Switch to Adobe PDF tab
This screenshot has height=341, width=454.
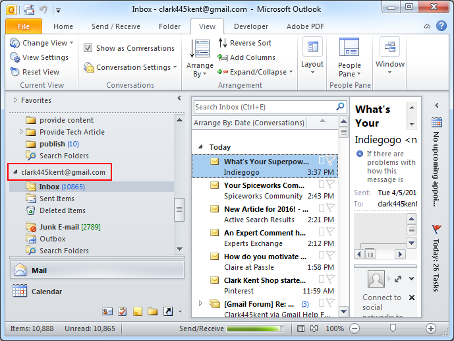point(305,26)
